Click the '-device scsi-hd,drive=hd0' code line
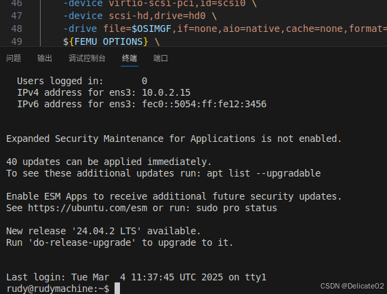The width and height of the screenshot is (387, 294). pyautogui.click(x=140, y=16)
